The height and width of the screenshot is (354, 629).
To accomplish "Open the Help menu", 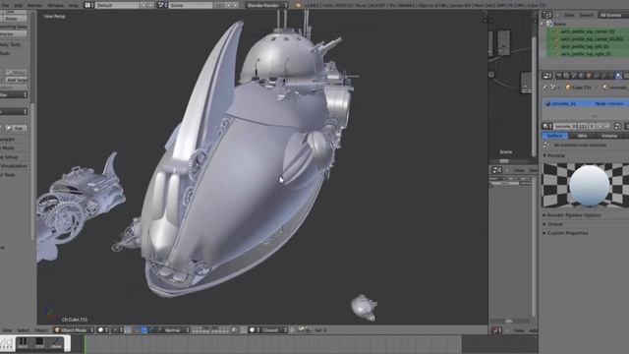I will point(74,6).
